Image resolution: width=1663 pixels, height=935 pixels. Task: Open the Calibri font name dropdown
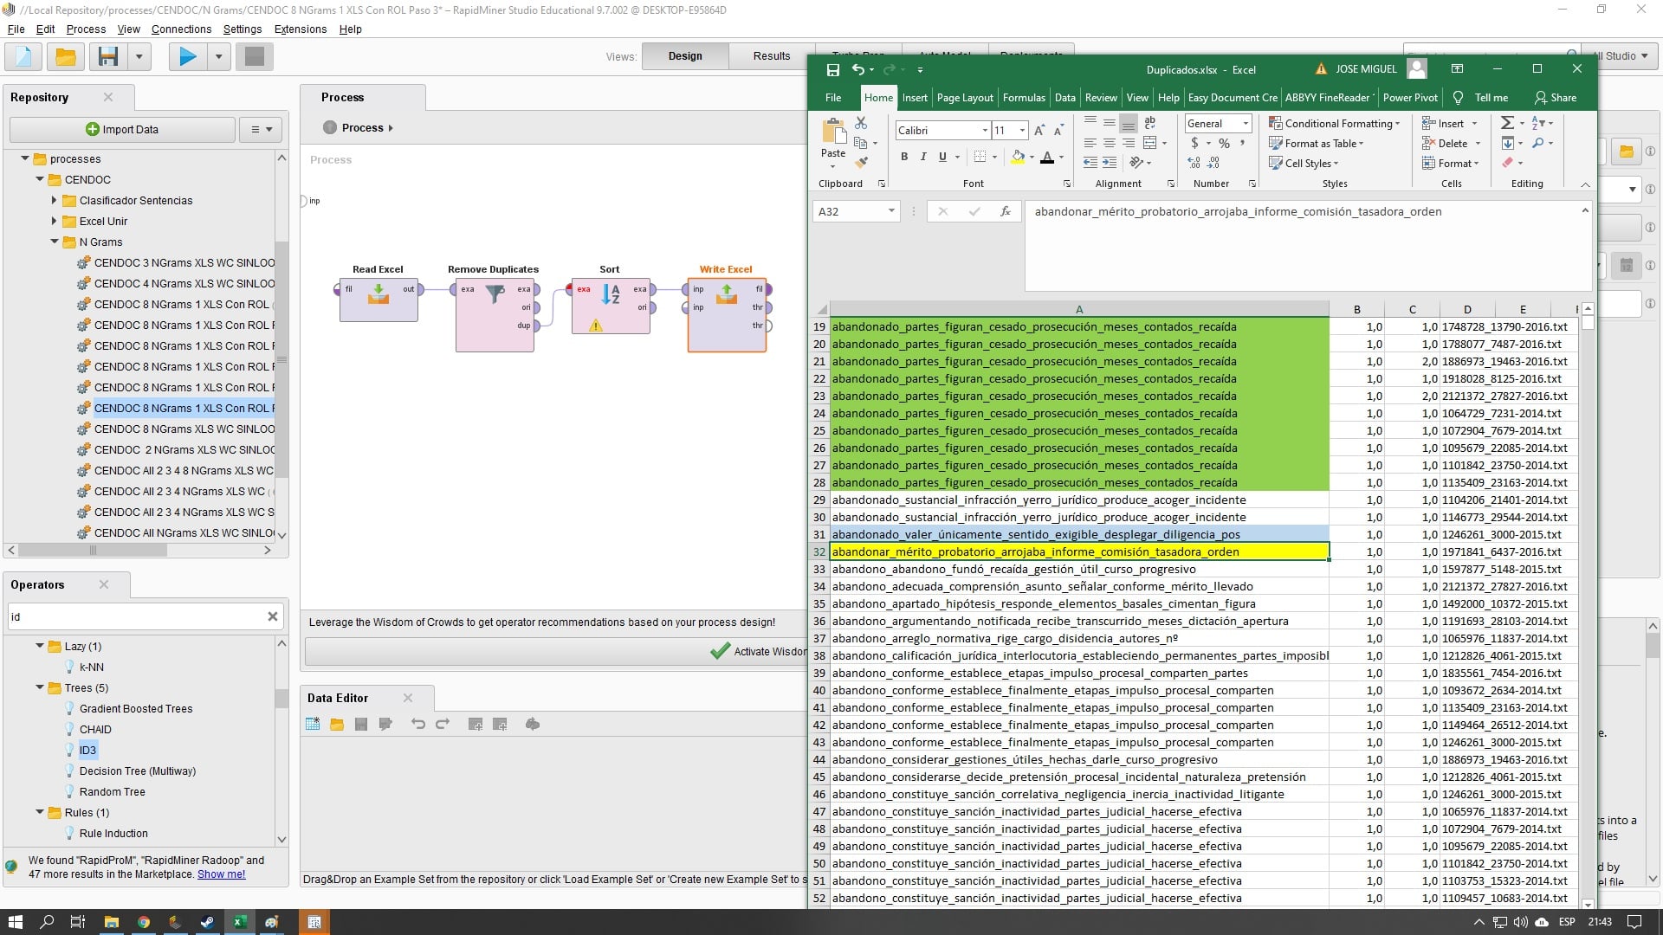tap(985, 131)
